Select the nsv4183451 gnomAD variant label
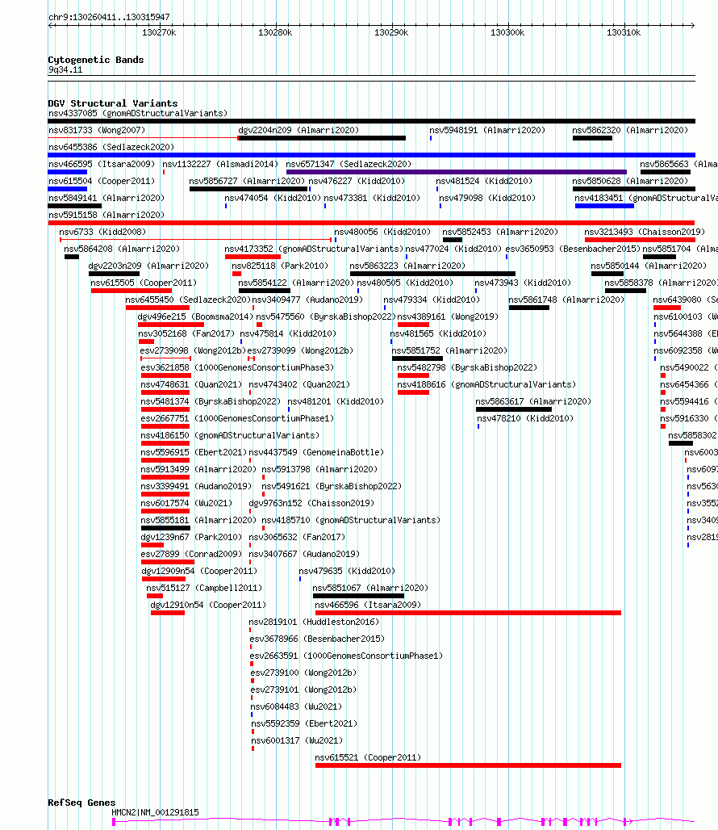Image resolution: width=718 pixels, height=830 pixels. [646, 198]
